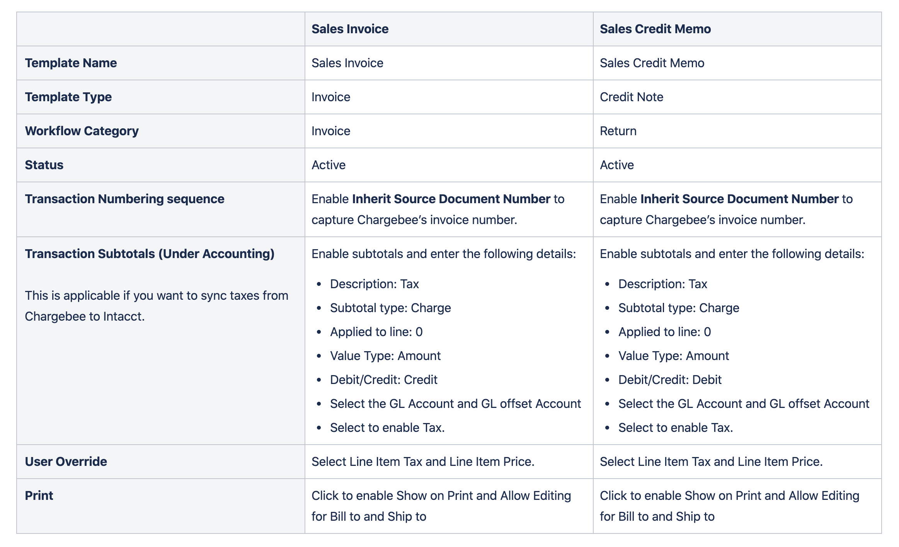Click Subtotal type: Charge in Sales Invoice column
Screen dimensions: 899x547
390,308
